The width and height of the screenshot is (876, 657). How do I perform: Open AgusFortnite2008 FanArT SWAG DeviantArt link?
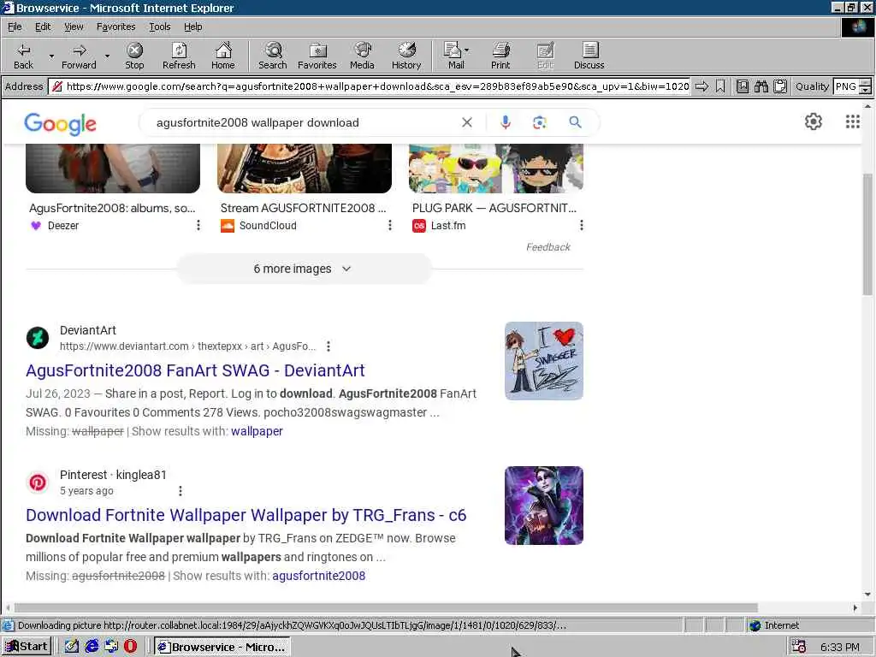click(195, 370)
